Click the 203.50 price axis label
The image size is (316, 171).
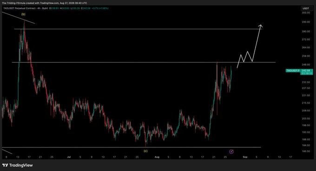(306, 118)
